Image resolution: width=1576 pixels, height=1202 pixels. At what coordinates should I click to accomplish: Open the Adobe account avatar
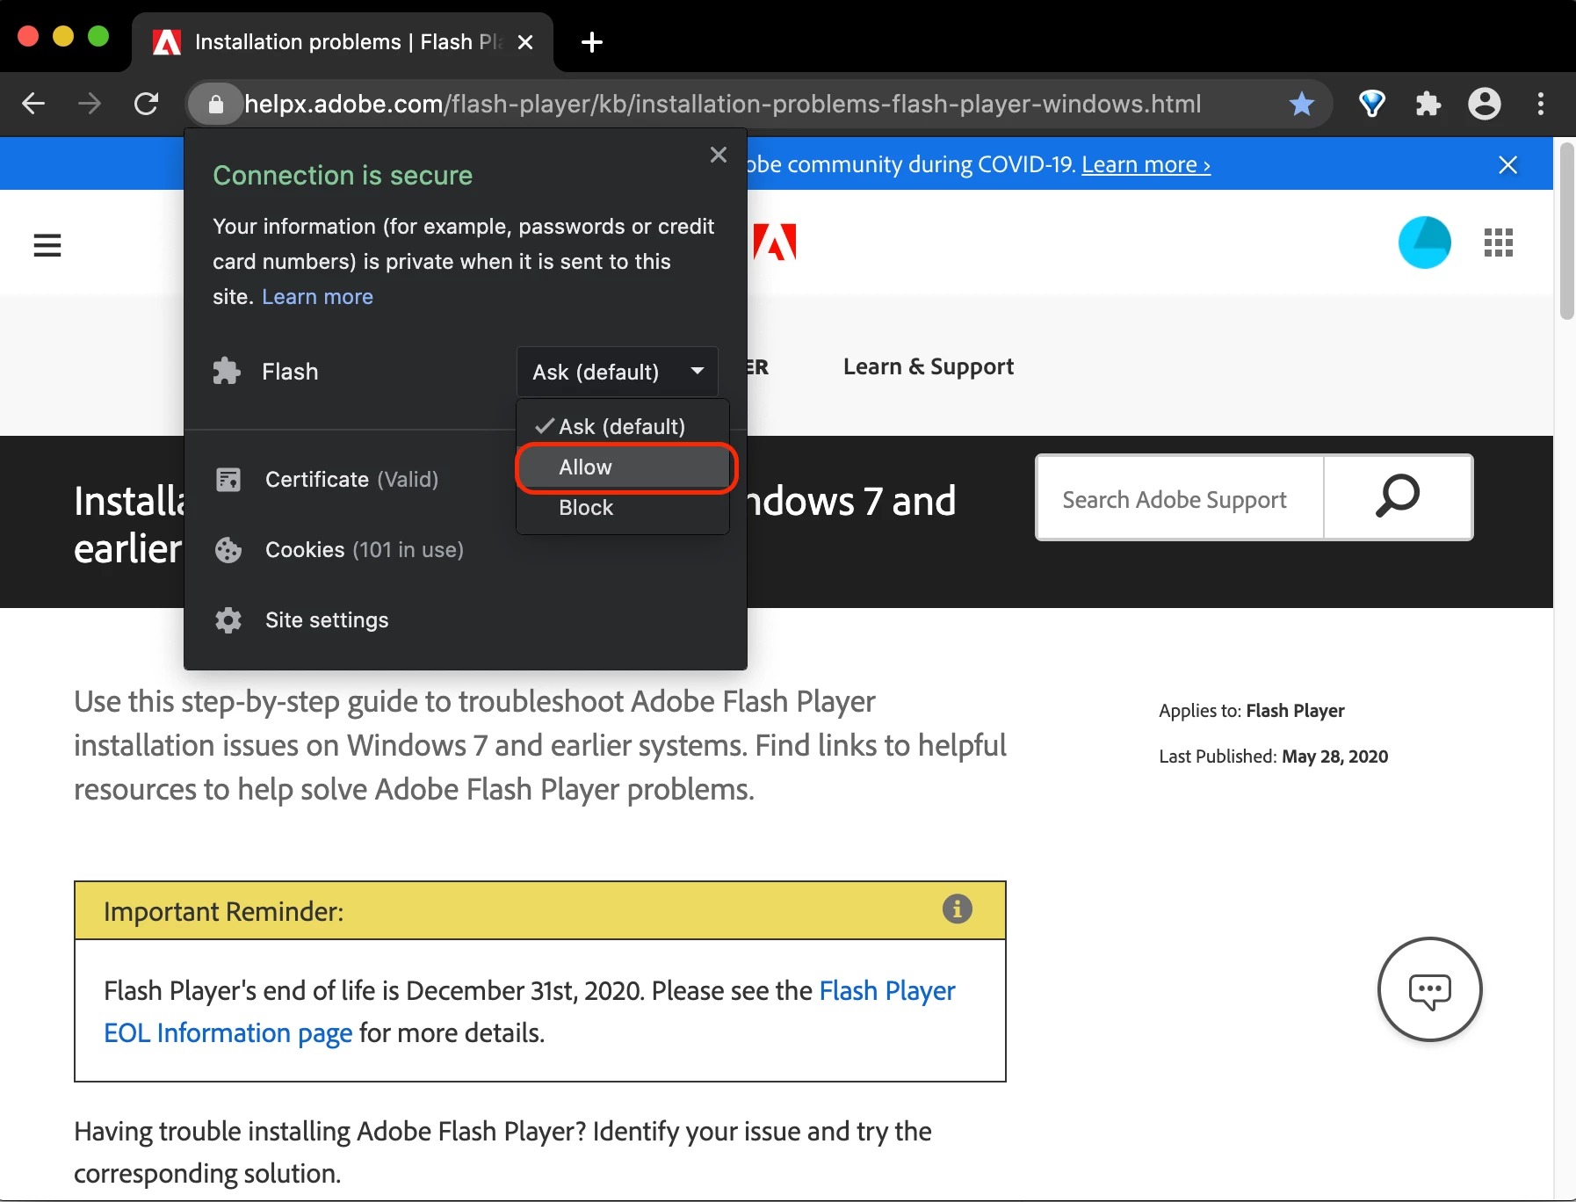[x=1424, y=243]
